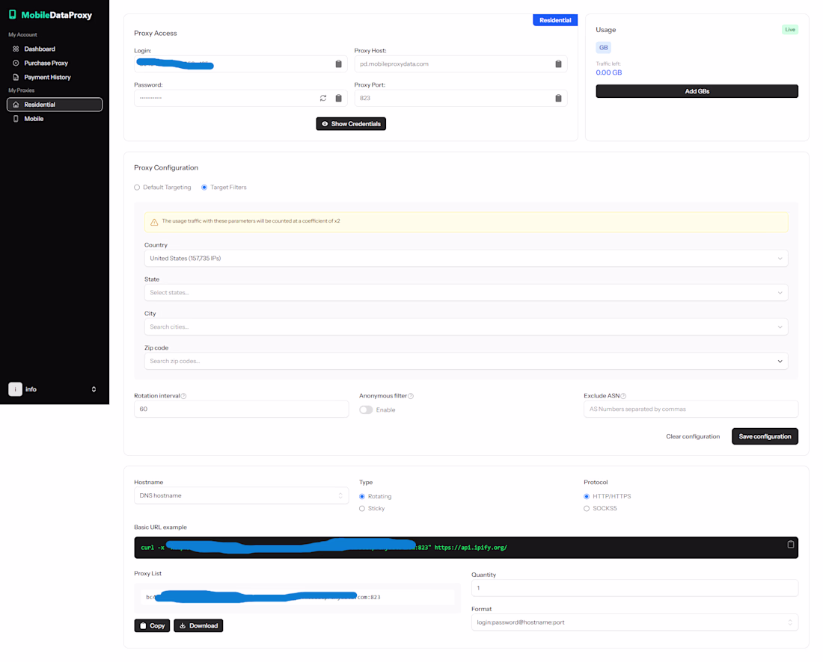
Task: Download the proxy list
Action: pos(198,626)
